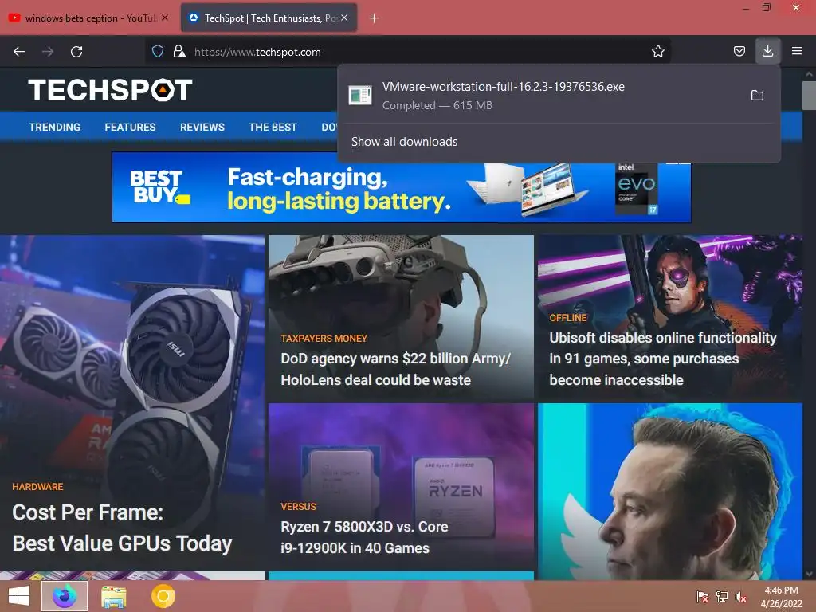Open the Action Center flag icon
This screenshot has height=612, width=816.
702,596
